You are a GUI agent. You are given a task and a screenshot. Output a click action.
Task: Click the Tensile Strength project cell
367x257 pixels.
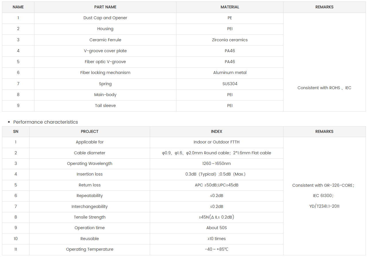pos(90,217)
